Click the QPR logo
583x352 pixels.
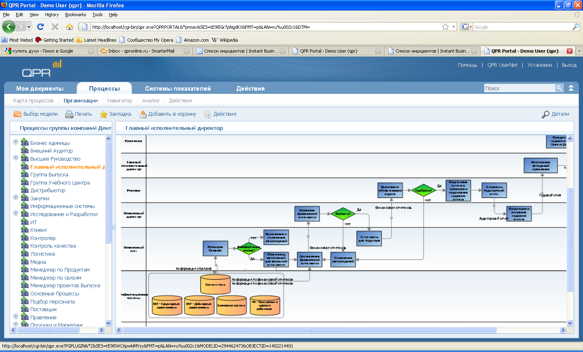coord(42,69)
